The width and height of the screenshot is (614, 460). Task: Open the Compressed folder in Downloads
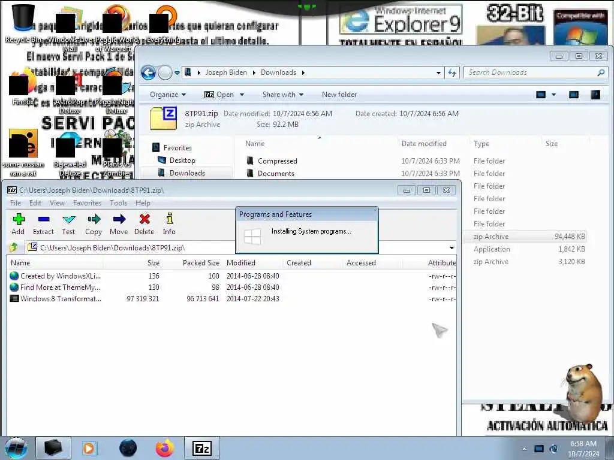coord(272,161)
